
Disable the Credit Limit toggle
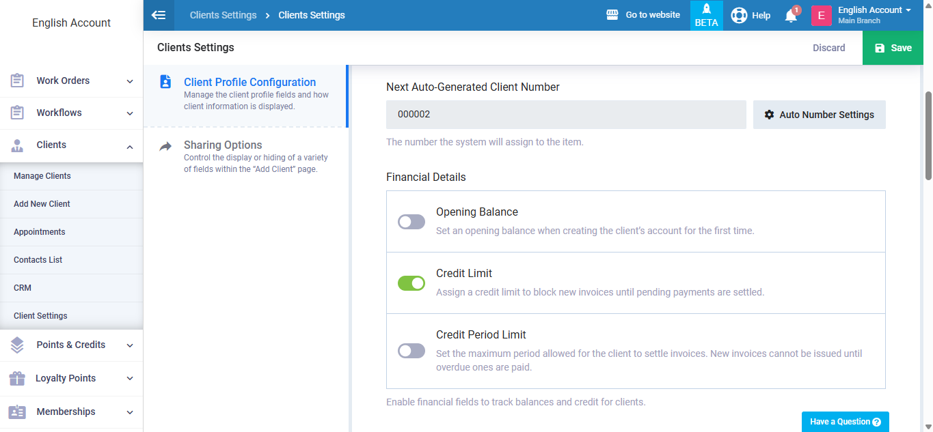[x=411, y=283]
